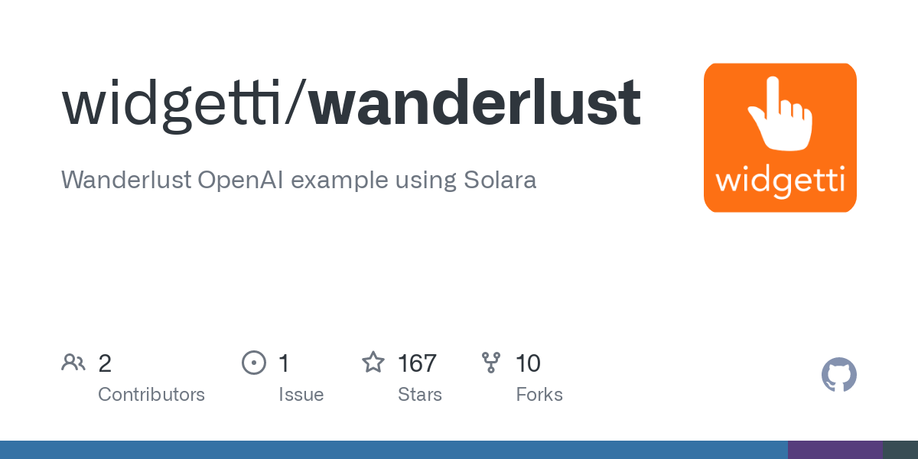Click the dark gray language bar segment
This screenshot has width=918, height=459.
pos(900,450)
